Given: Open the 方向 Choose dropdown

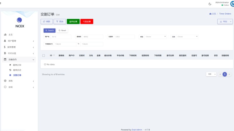Looking at the screenshot, I should tap(187, 37).
